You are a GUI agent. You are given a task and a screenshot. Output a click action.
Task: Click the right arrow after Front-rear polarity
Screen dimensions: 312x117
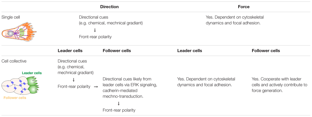(96, 87)
